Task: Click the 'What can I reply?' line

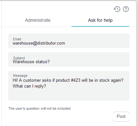Action: [x=29, y=86]
